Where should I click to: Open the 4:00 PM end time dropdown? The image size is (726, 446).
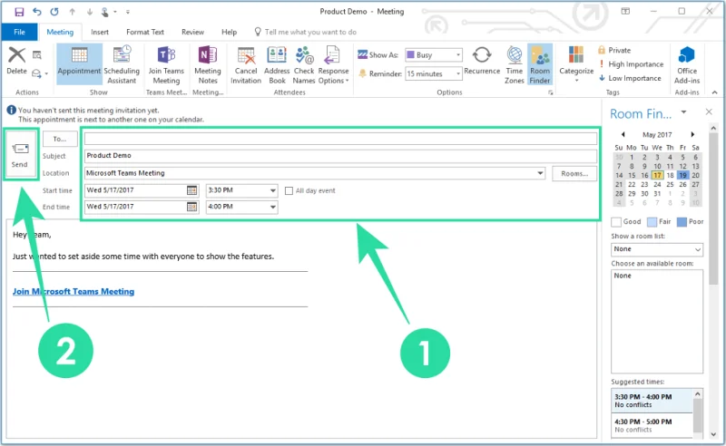(273, 207)
